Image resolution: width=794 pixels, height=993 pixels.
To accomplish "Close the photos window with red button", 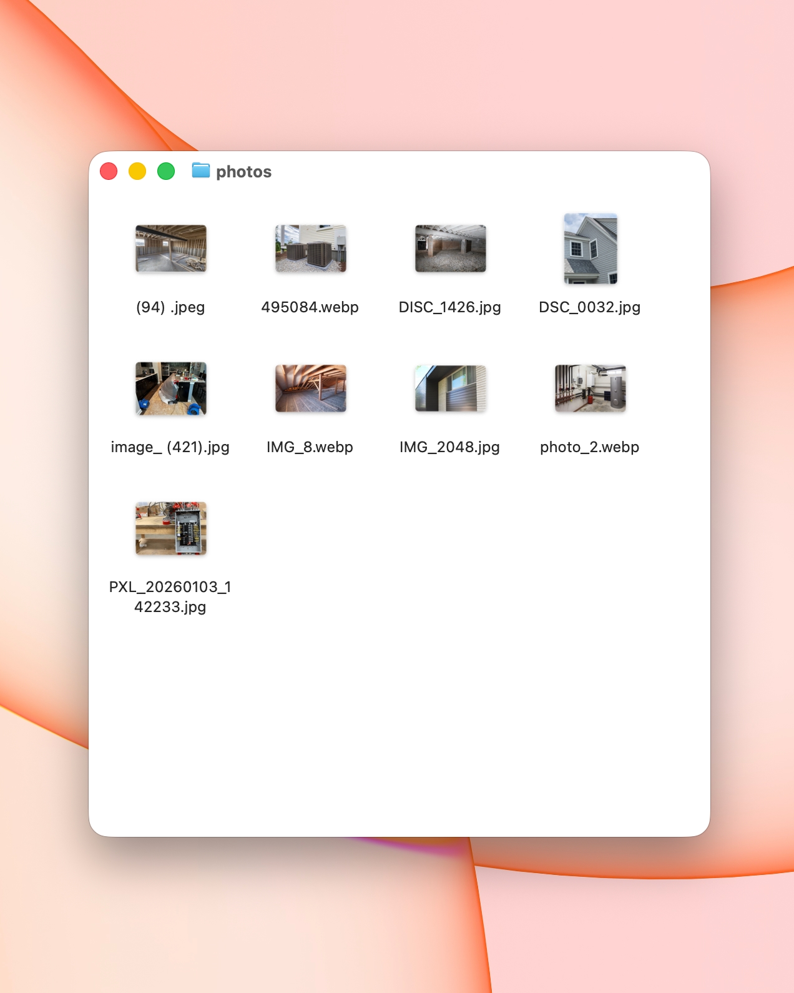I will [109, 171].
